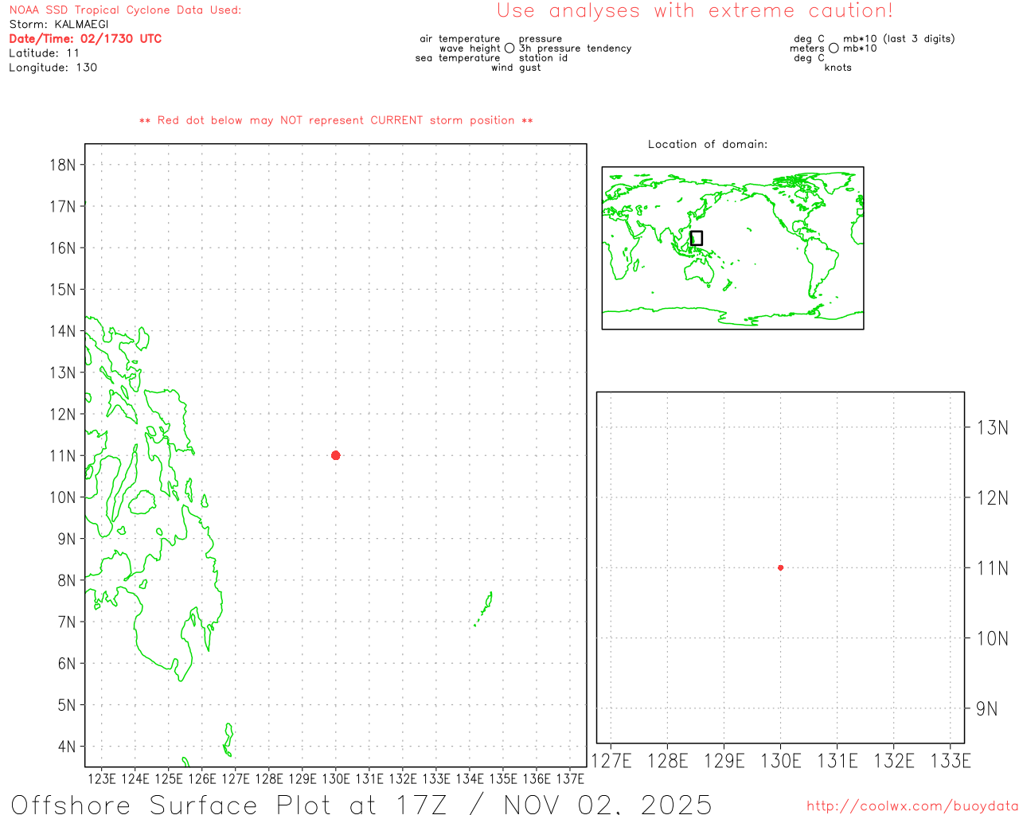Image resolution: width=1019 pixels, height=815 pixels.
Task: Click the red dot disclaimer note
Action: [x=336, y=120]
